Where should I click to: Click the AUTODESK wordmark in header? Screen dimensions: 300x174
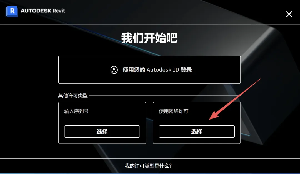(36, 11)
